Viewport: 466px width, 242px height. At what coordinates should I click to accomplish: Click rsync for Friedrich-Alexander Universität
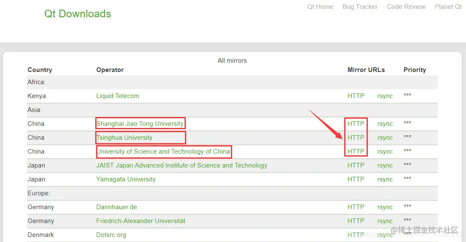coord(385,221)
